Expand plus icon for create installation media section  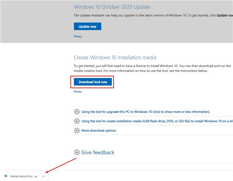[x=77, y=121]
